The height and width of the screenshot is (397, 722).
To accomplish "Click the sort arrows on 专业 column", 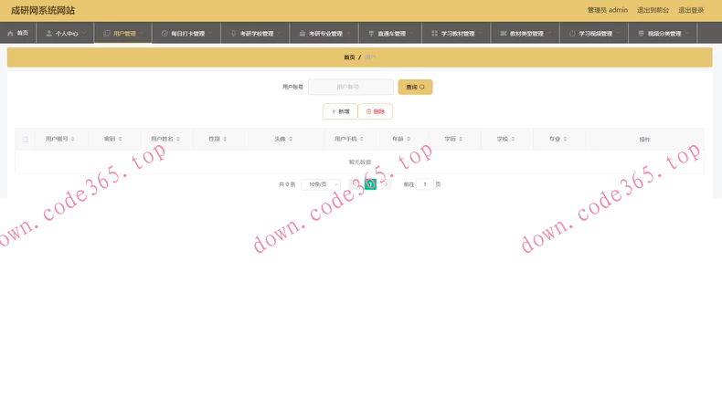I will (565, 139).
